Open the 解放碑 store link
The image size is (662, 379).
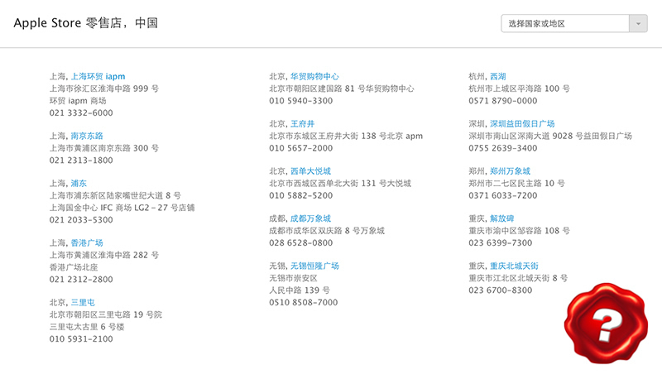pyautogui.click(x=502, y=218)
